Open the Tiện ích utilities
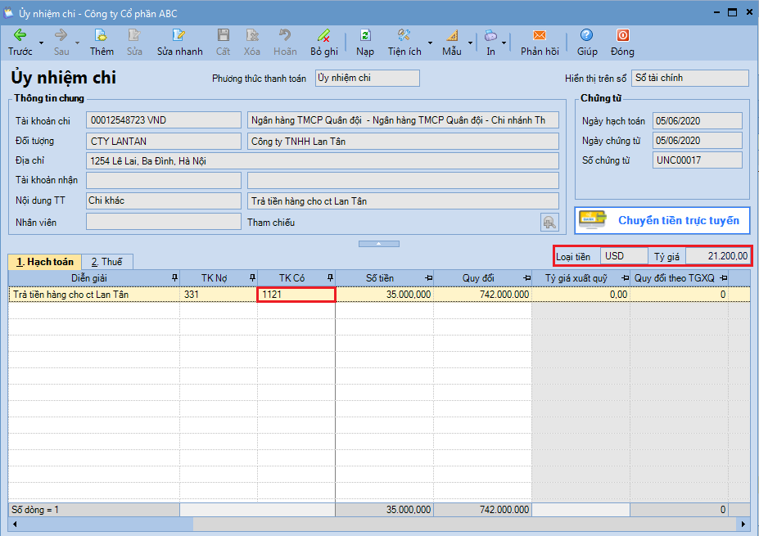 click(404, 42)
